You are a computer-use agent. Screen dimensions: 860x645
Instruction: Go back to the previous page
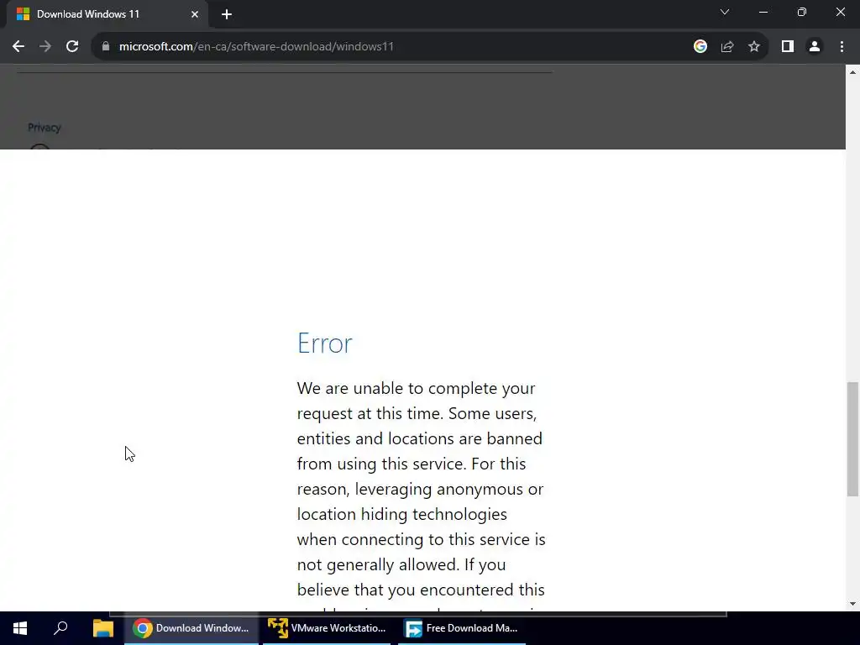pyautogui.click(x=18, y=47)
